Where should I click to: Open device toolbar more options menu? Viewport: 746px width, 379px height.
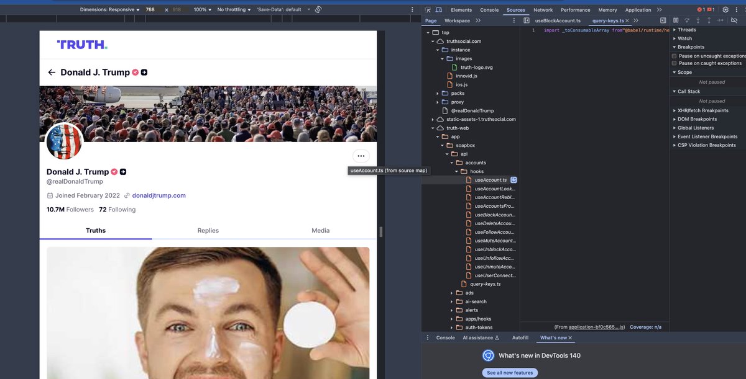click(x=412, y=10)
